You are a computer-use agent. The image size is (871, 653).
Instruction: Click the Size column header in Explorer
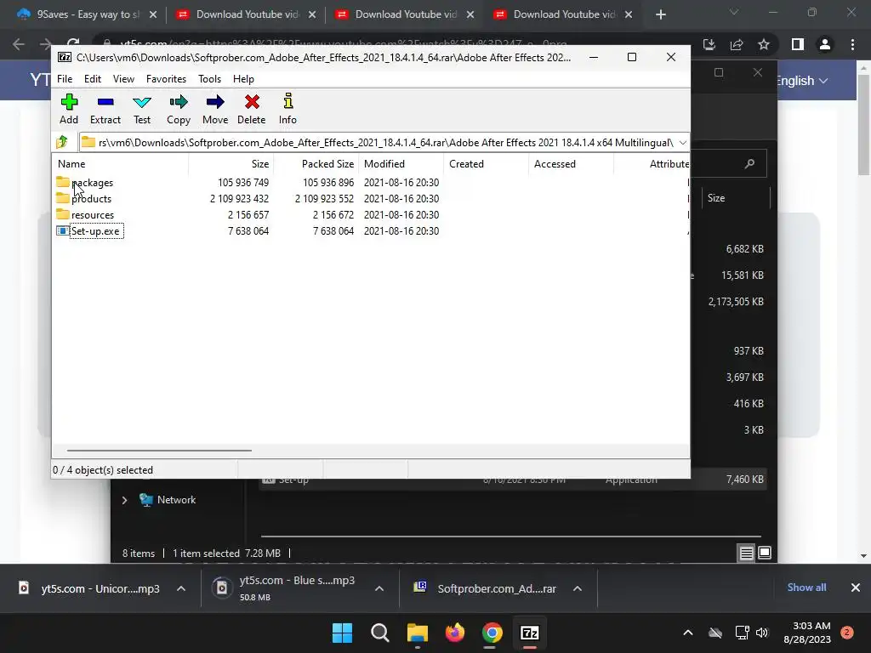coord(736,198)
